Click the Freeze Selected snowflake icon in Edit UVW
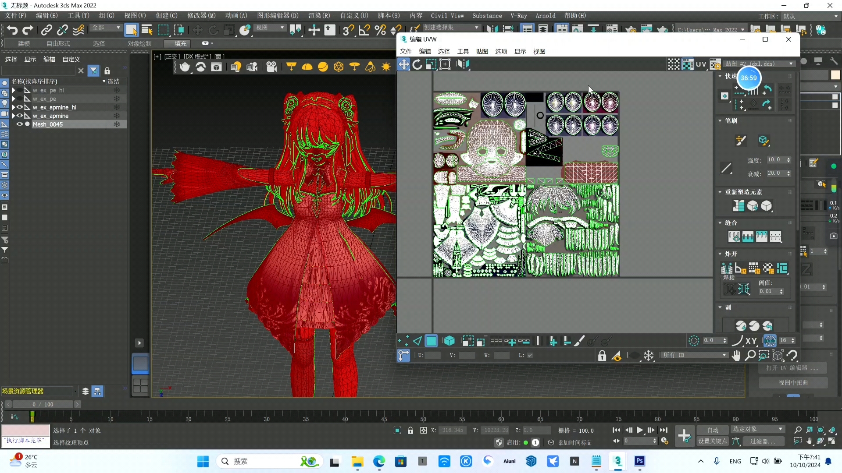This screenshot has width=842, height=473. pos(649,355)
